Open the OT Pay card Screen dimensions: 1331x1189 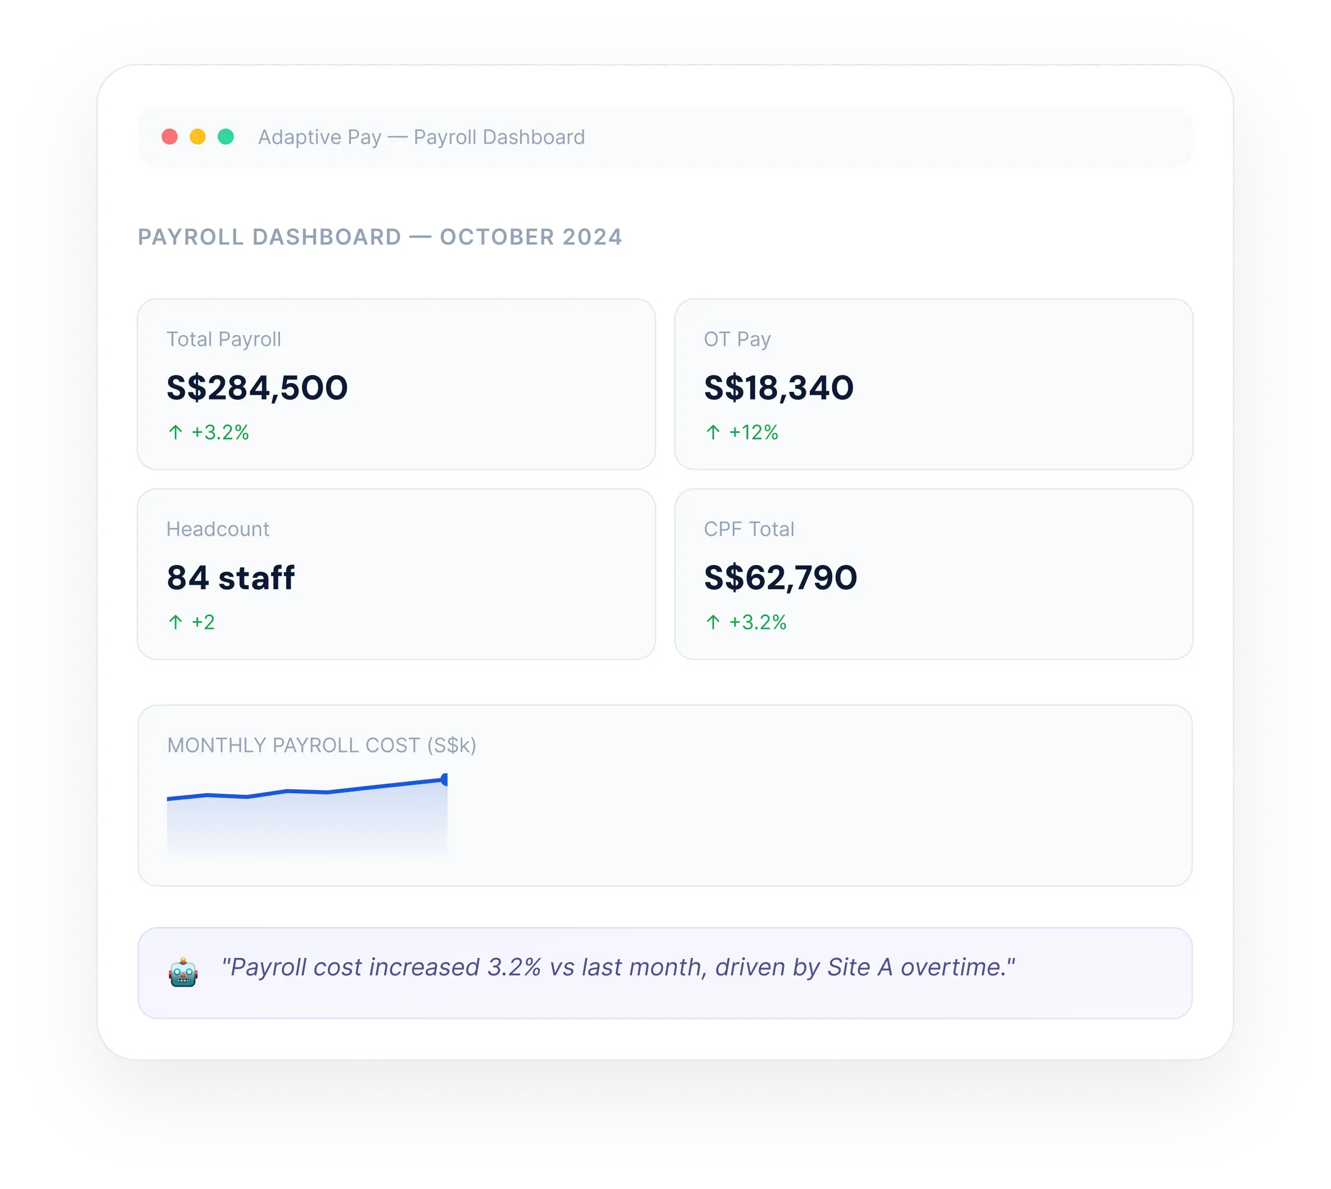click(x=934, y=384)
